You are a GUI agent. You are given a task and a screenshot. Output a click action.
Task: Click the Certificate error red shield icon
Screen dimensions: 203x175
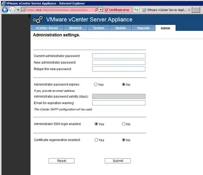(x=106, y=10)
